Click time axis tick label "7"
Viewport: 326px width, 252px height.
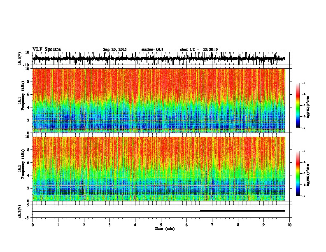212,225
